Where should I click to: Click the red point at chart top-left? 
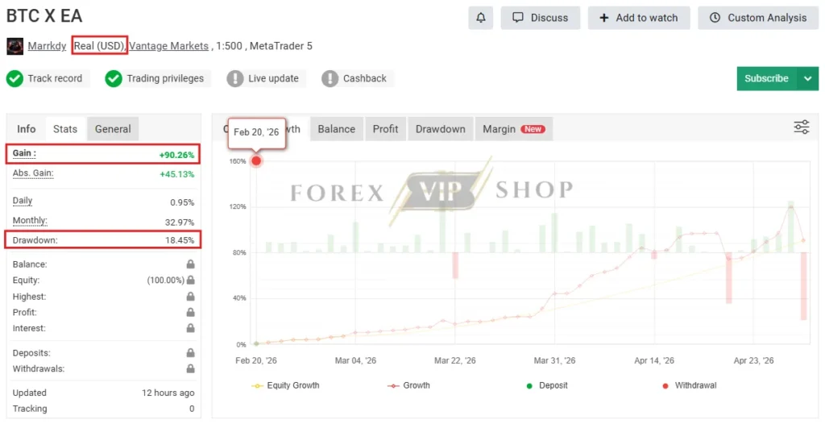point(256,160)
